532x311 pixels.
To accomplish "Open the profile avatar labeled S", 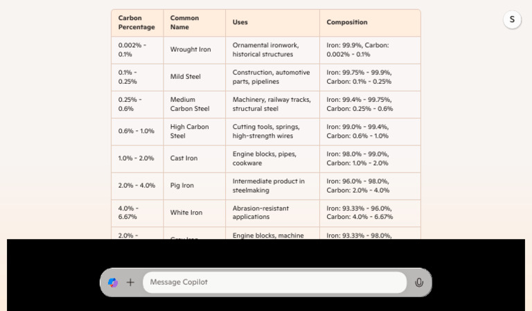I will 512,19.
